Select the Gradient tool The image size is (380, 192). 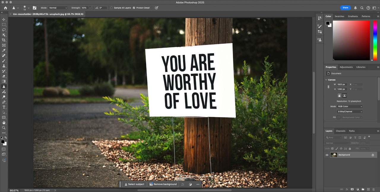coord(4,81)
